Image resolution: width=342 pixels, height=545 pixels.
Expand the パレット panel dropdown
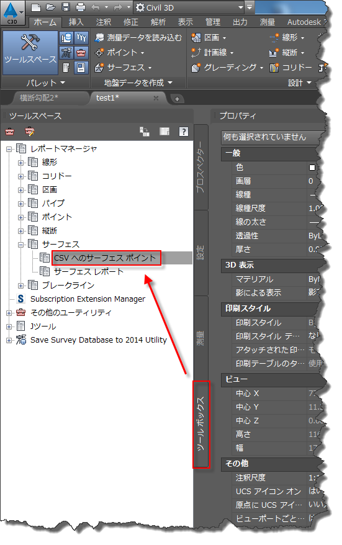pyautogui.click(x=45, y=83)
